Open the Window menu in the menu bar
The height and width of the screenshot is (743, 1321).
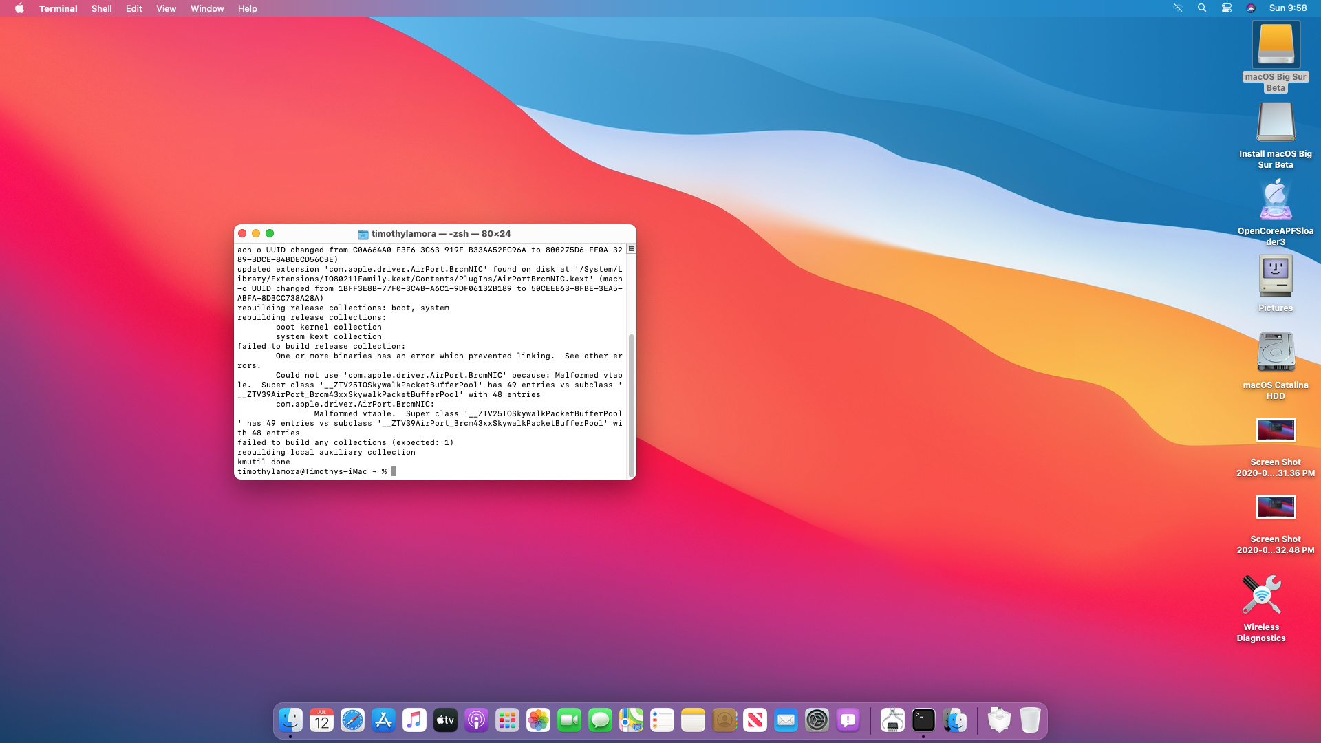coord(207,8)
